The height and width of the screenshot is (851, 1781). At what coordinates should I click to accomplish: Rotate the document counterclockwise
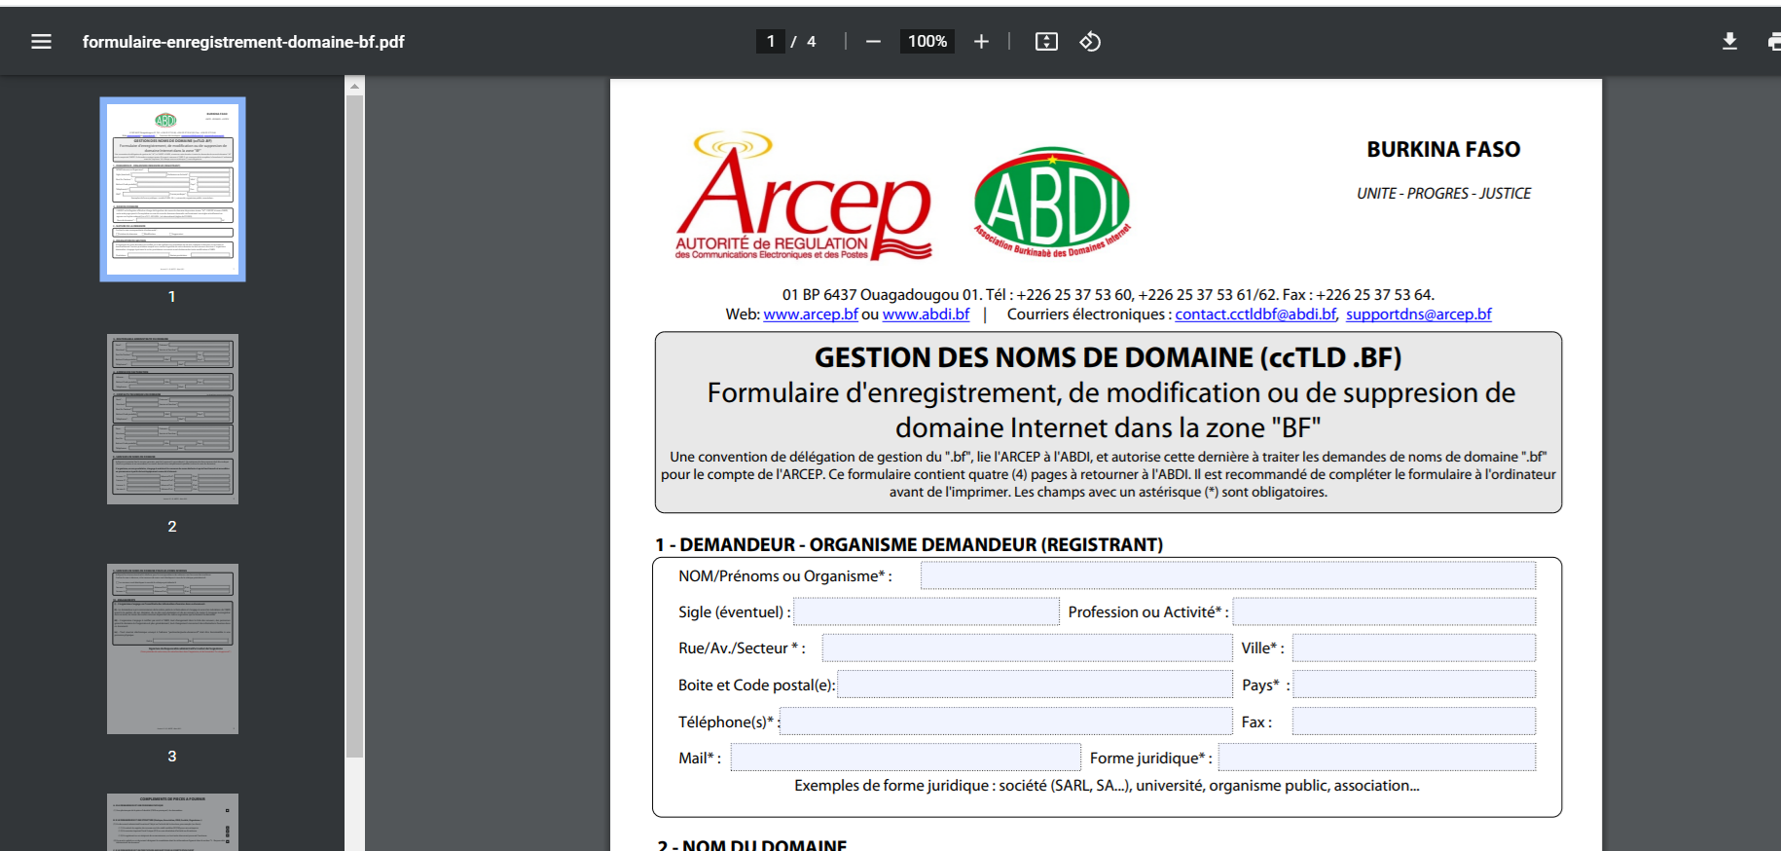click(1090, 42)
